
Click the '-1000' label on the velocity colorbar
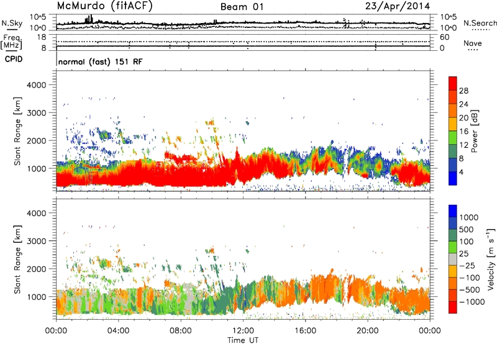[472, 302]
